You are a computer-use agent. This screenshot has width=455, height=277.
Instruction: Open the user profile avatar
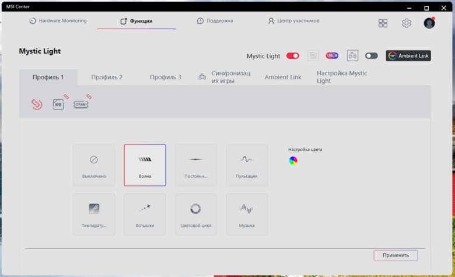pyautogui.click(x=429, y=23)
